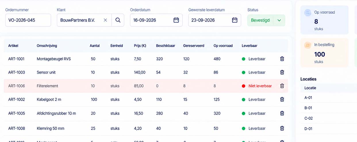The height and width of the screenshot is (142, 357).
Task: Select location D-01
Action: pyautogui.click(x=308, y=129)
